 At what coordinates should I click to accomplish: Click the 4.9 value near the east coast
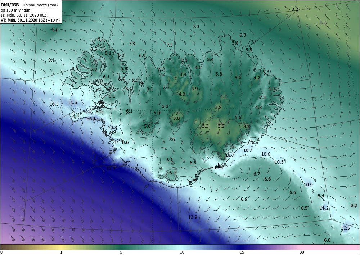tap(271, 88)
